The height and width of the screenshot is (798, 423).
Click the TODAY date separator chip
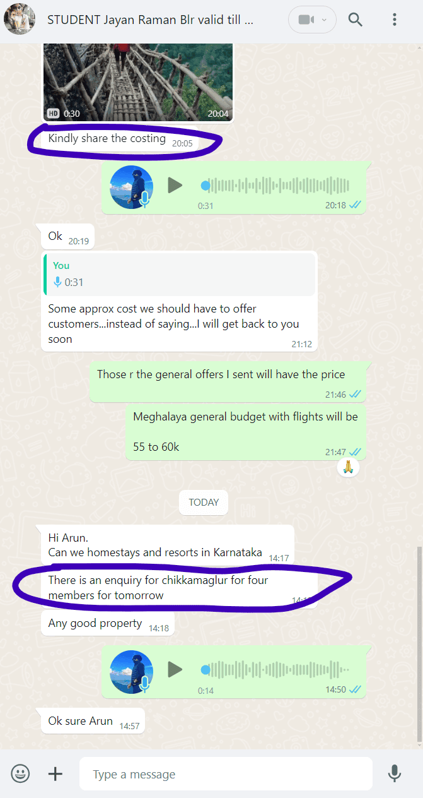click(204, 503)
